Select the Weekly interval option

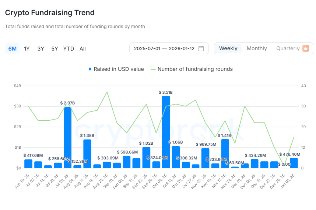tap(228, 48)
